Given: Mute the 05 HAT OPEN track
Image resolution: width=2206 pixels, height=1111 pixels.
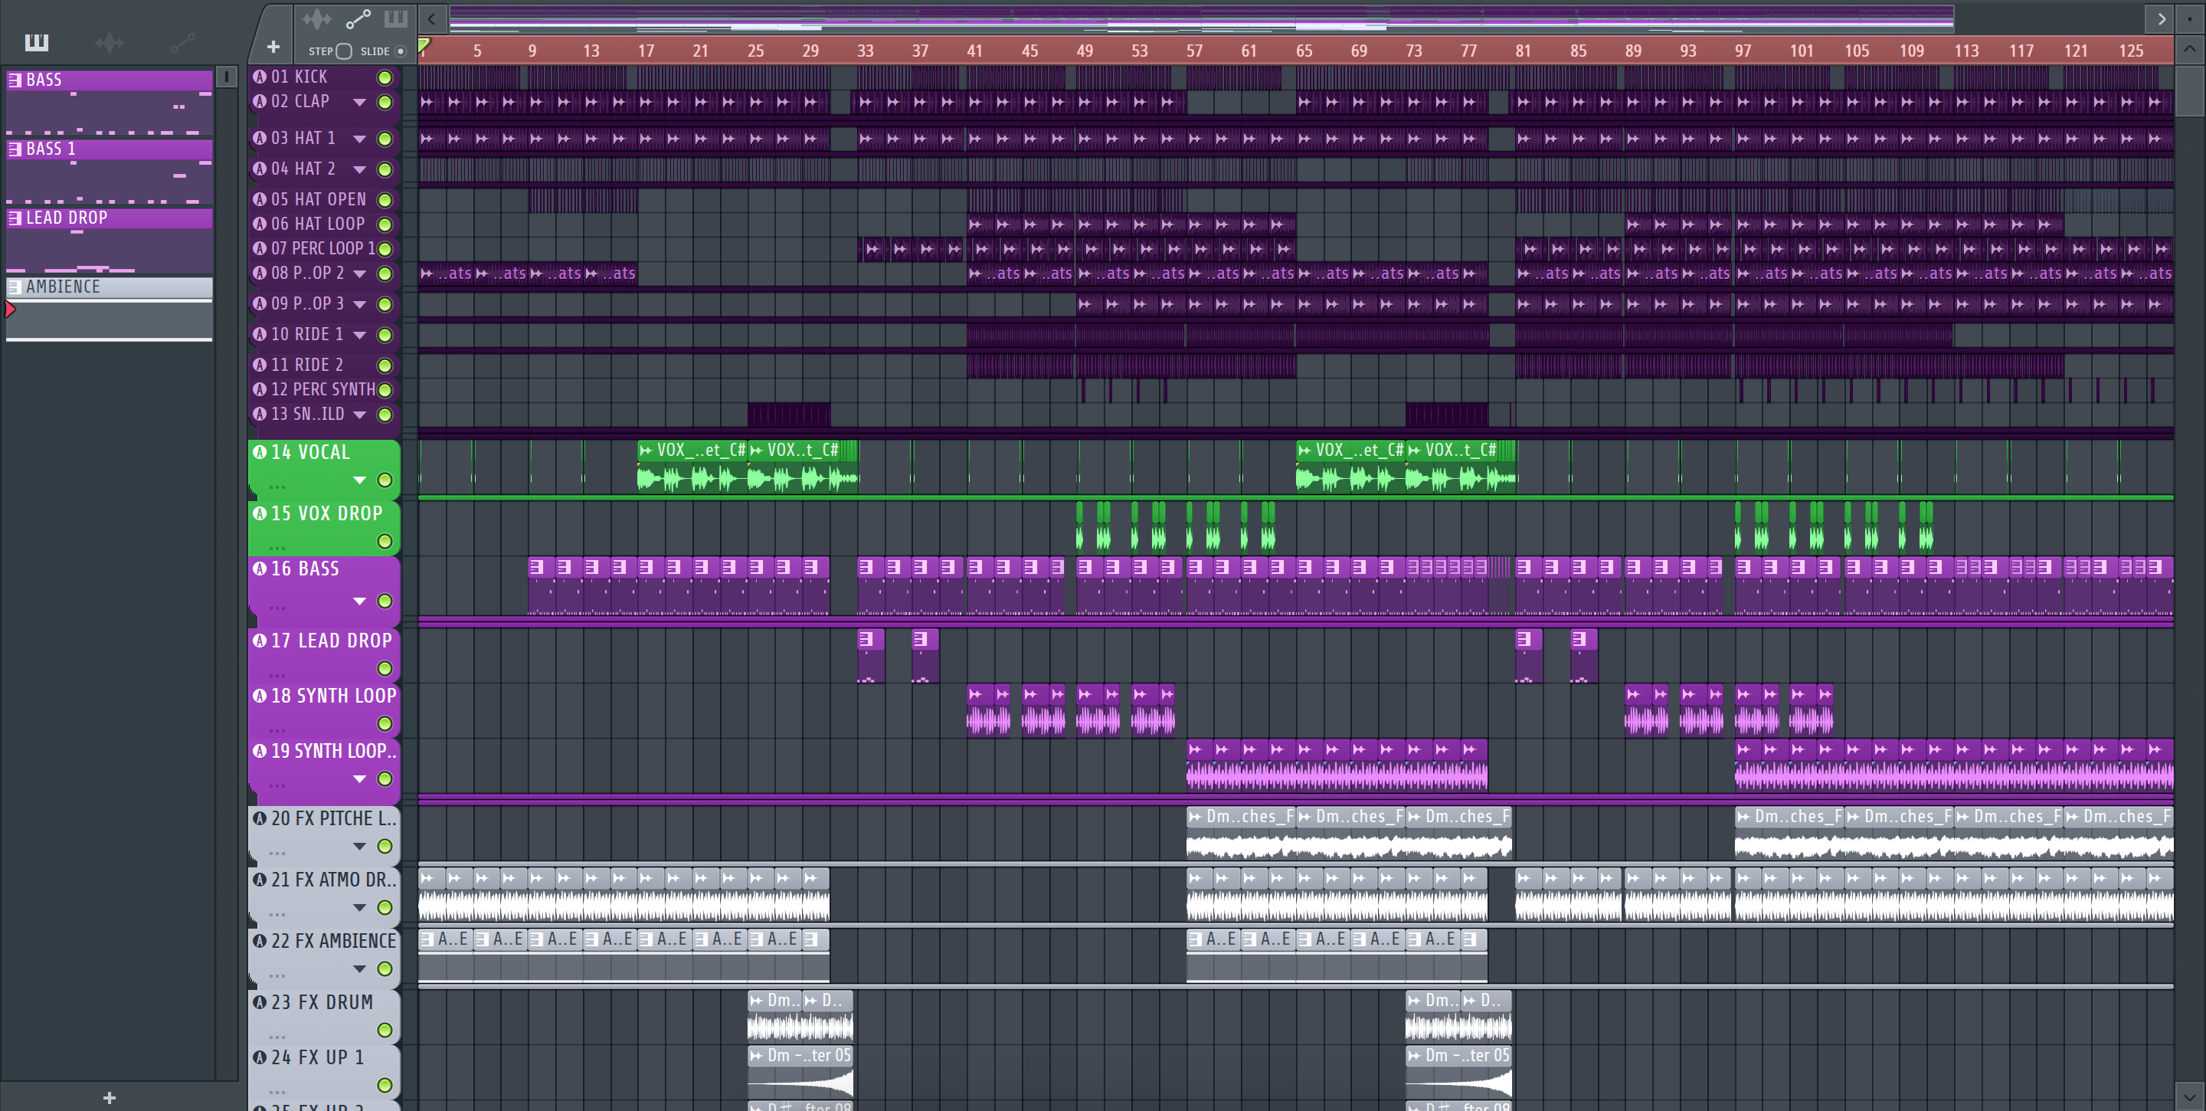Looking at the screenshot, I should click(x=385, y=201).
